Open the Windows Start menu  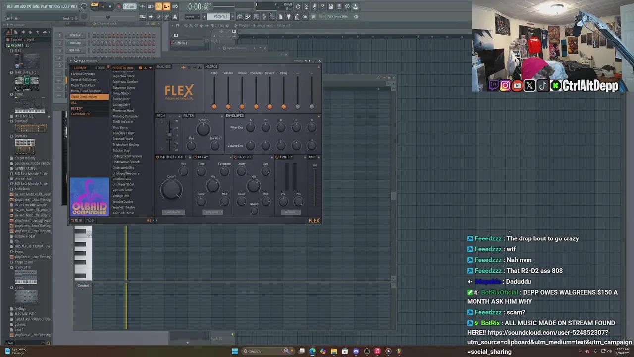click(235, 351)
